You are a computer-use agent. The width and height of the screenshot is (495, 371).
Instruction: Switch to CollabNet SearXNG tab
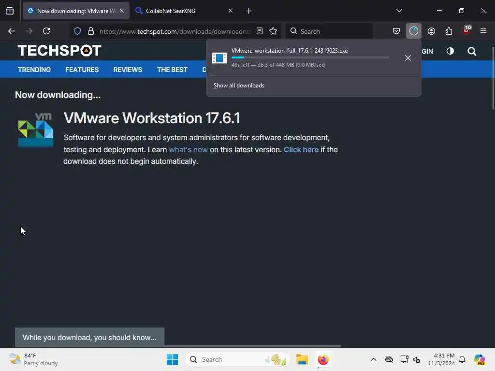point(184,11)
